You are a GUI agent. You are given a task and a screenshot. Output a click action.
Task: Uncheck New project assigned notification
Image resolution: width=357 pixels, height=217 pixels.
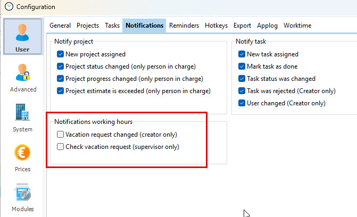[61, 54]
